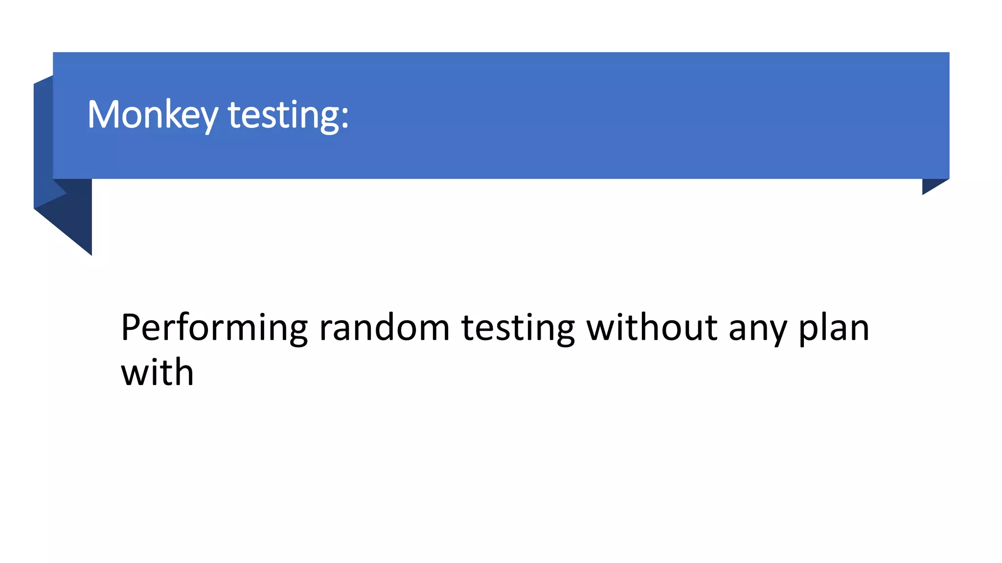
Task: Place cursor on the word "without"
Action: tap(652, 327)
